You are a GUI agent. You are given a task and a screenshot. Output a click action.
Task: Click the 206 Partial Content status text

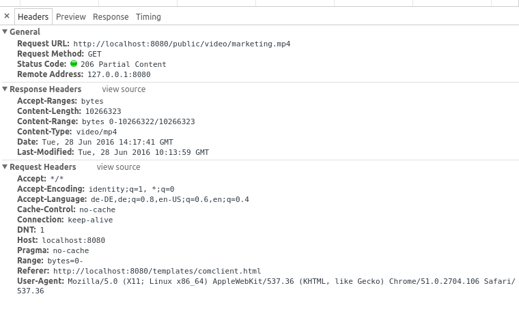click(x=123, y=64)
